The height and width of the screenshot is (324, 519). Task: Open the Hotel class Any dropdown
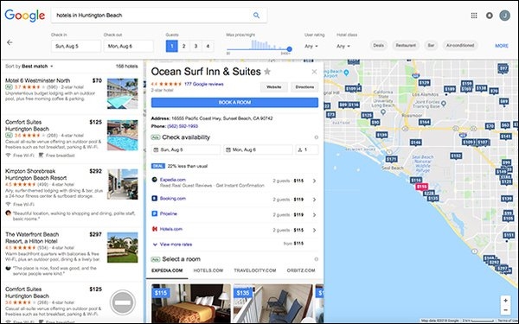click(343, 47)
